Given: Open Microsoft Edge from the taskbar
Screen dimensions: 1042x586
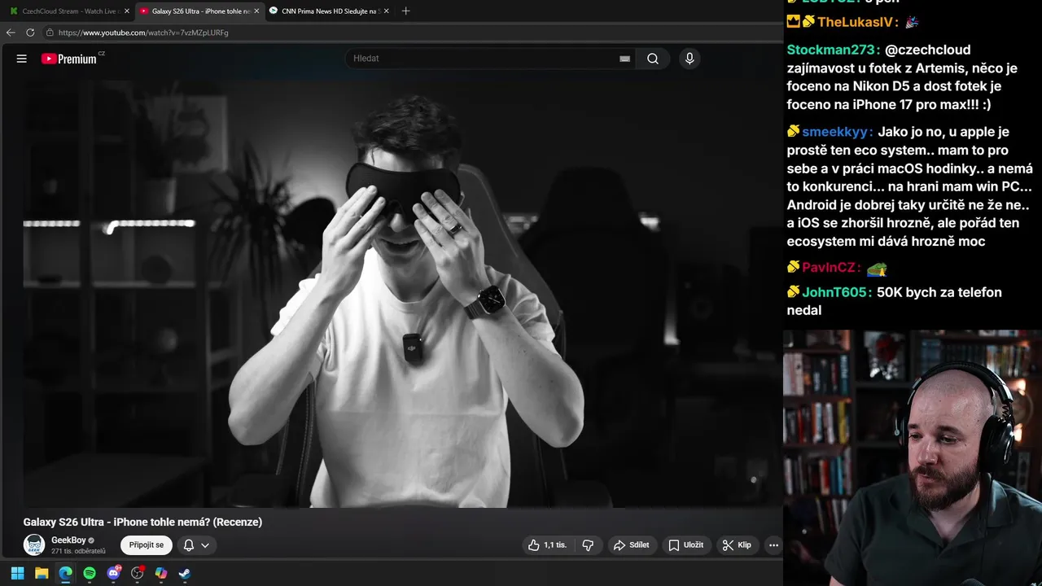Looking at the screenshot, I should pos(65,573).
